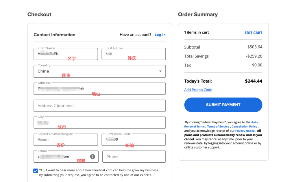Focus the First Name input field
This screenshot has width=296, height=182.
tap(66, 54)
